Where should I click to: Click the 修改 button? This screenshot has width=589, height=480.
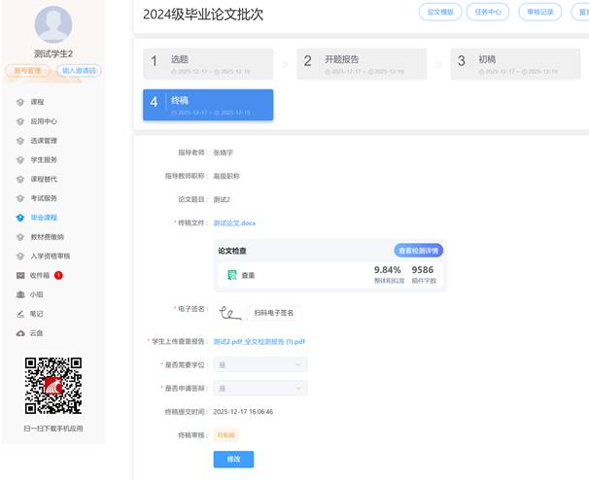pos(233,459)
